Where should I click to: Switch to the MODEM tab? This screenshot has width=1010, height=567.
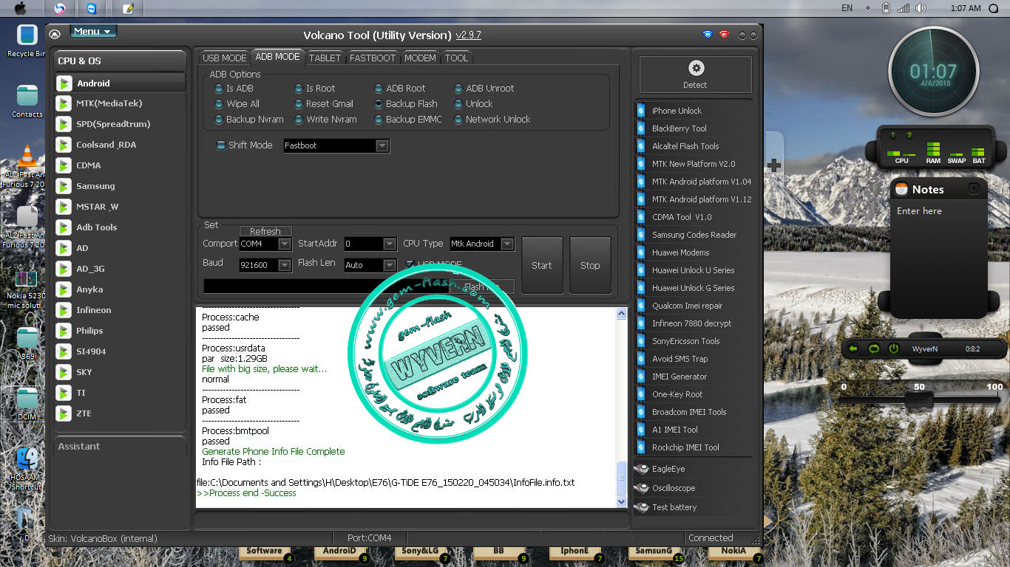pos(420,58)
